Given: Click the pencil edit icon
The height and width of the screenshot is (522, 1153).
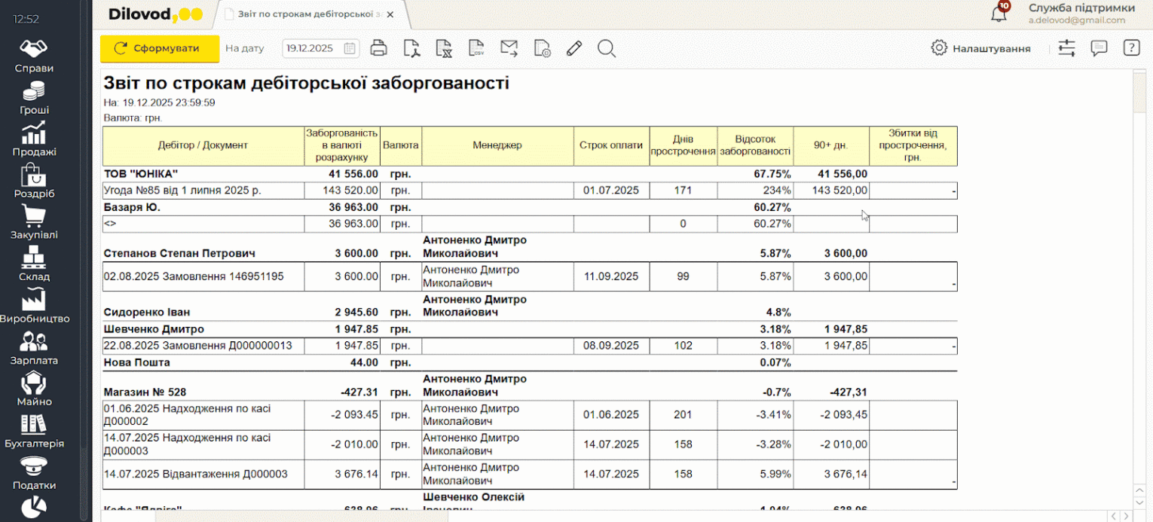Looking at the screenshot, I should tap(574, 48).
